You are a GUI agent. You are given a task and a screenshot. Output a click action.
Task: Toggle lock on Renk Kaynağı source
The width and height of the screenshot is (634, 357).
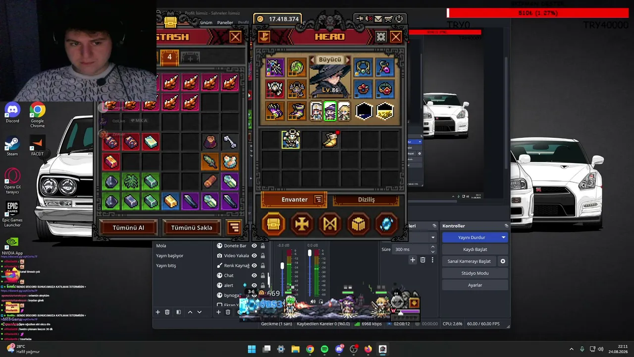(263, 265)
